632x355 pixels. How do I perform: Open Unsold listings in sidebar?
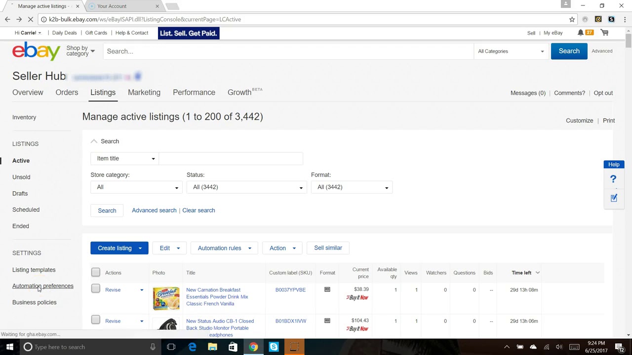(21, 177)
